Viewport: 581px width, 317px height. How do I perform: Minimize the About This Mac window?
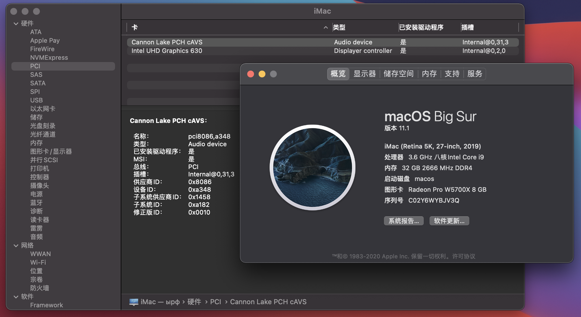262,74
